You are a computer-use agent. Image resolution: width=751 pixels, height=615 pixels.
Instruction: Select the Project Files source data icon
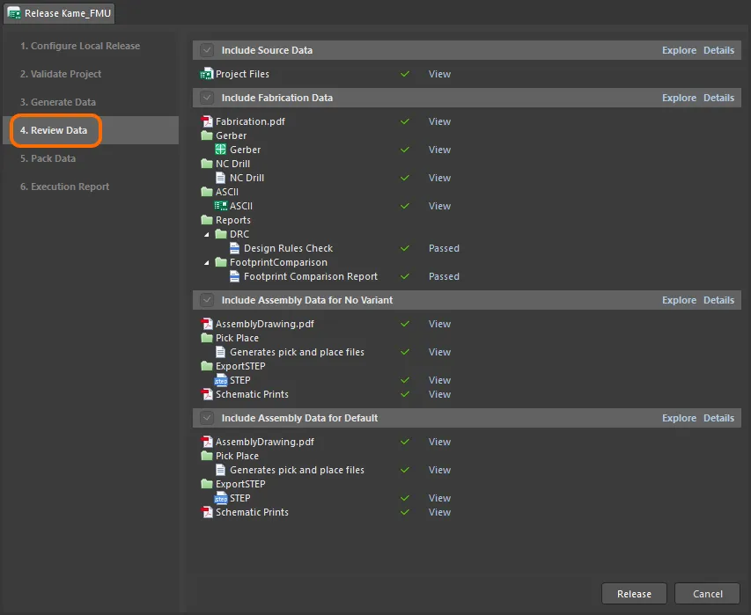click(205, 74)
